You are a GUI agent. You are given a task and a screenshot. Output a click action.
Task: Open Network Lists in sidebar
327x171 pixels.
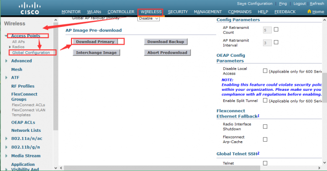click(26, 130)
